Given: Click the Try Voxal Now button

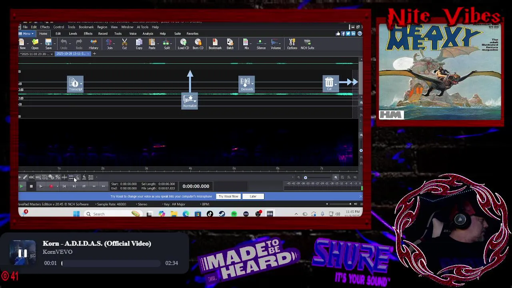Looking at the screenshot, I should click(228, 196).
